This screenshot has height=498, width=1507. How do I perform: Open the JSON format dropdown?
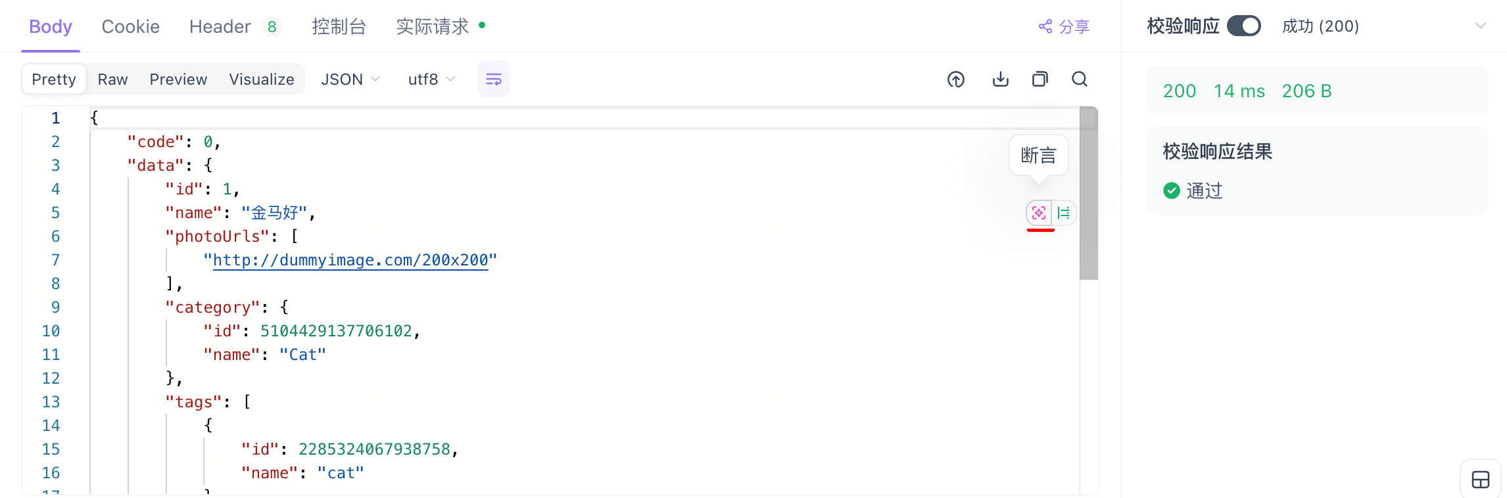pos(350,79)
